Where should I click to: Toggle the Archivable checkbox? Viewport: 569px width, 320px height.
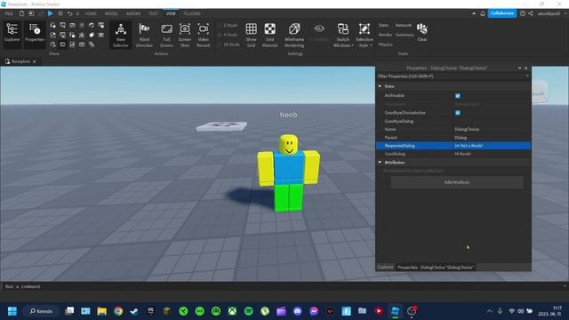click(x=458, y=96)
